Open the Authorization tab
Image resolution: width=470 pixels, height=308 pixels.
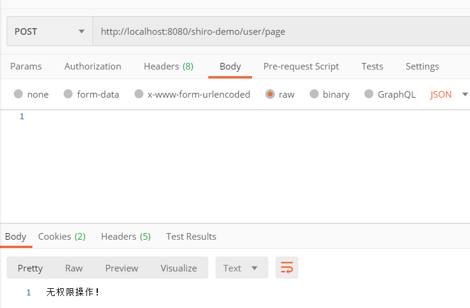click(92, 67)
